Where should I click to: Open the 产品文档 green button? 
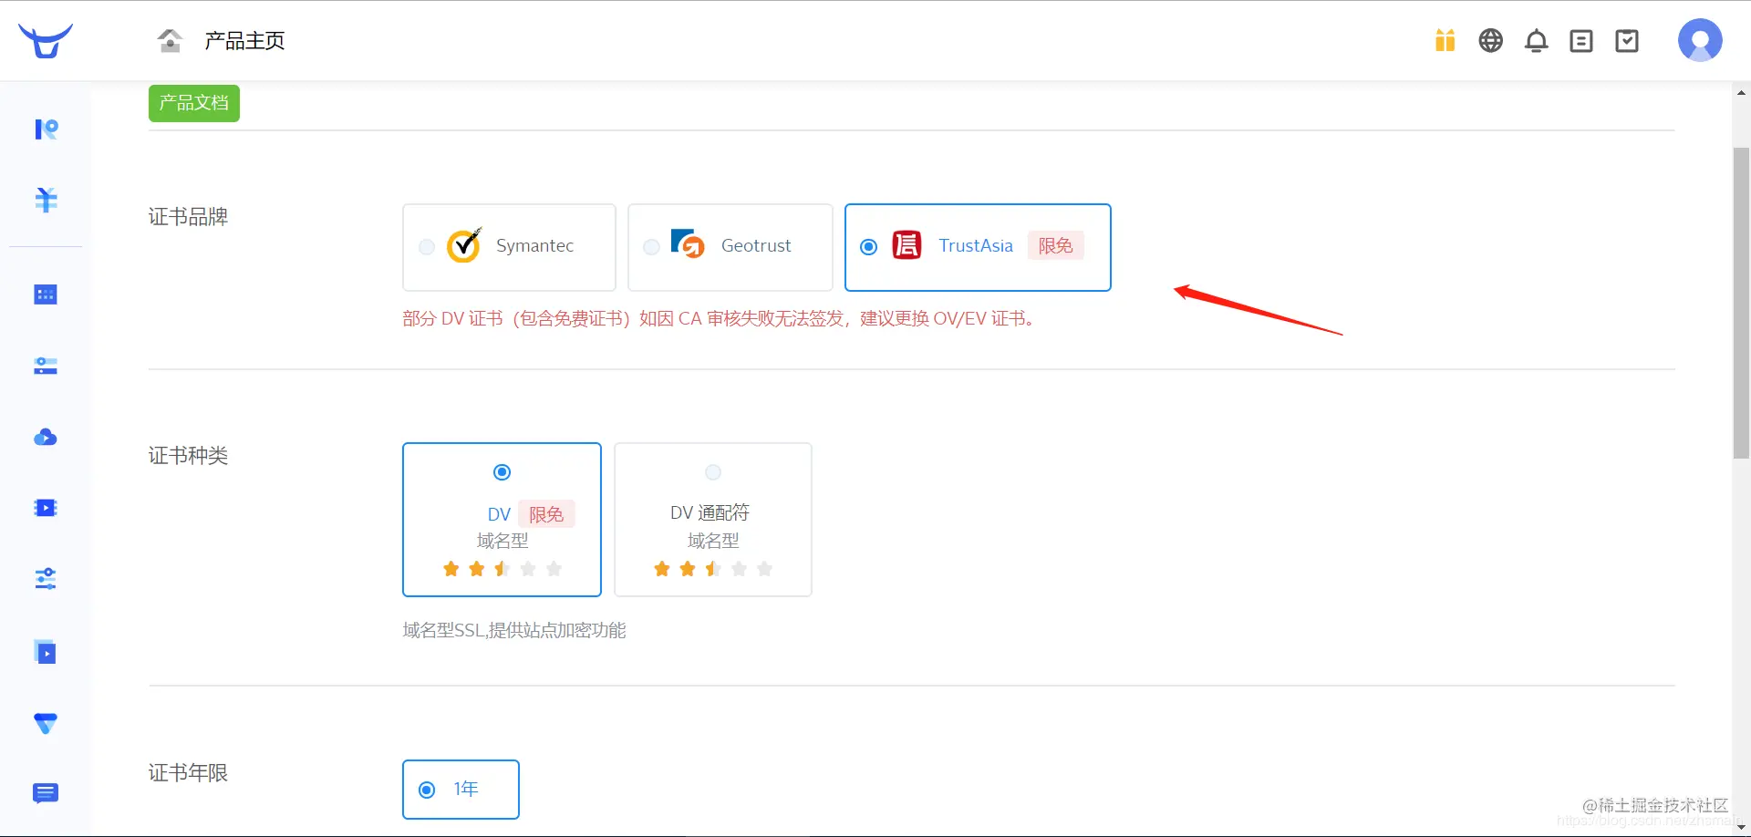coord(194,103)
